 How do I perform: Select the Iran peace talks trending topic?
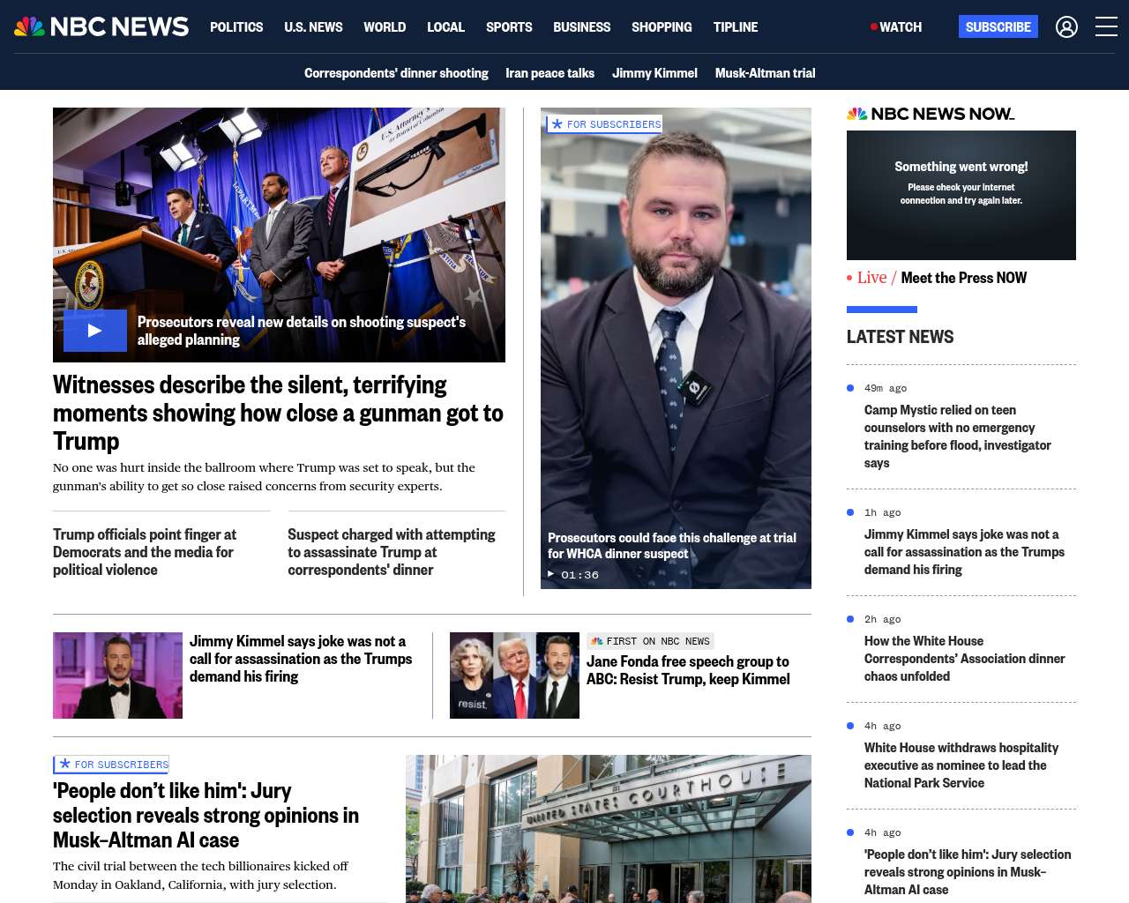[550, 73]
